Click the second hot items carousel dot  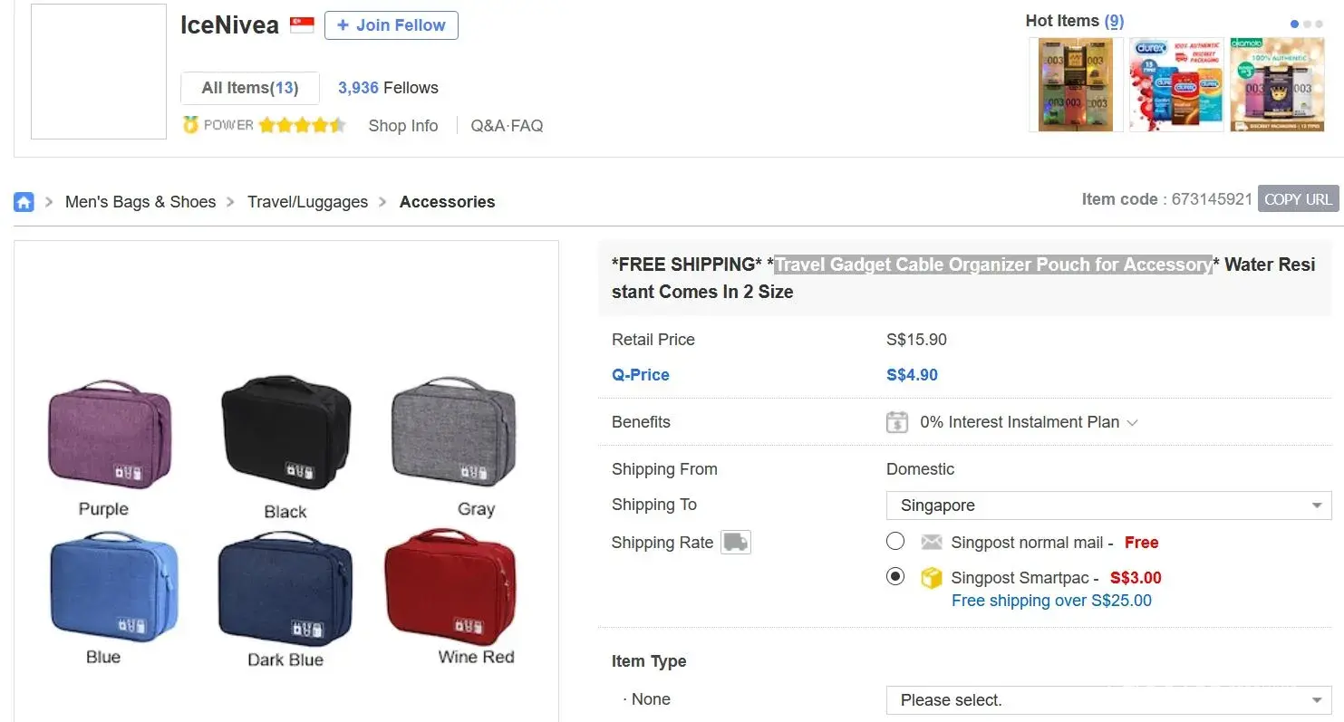pos(1307,24)
